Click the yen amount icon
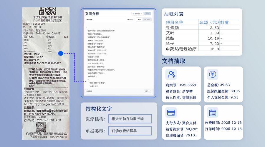The width and height of the screenshot is (265, 147). 212,74
